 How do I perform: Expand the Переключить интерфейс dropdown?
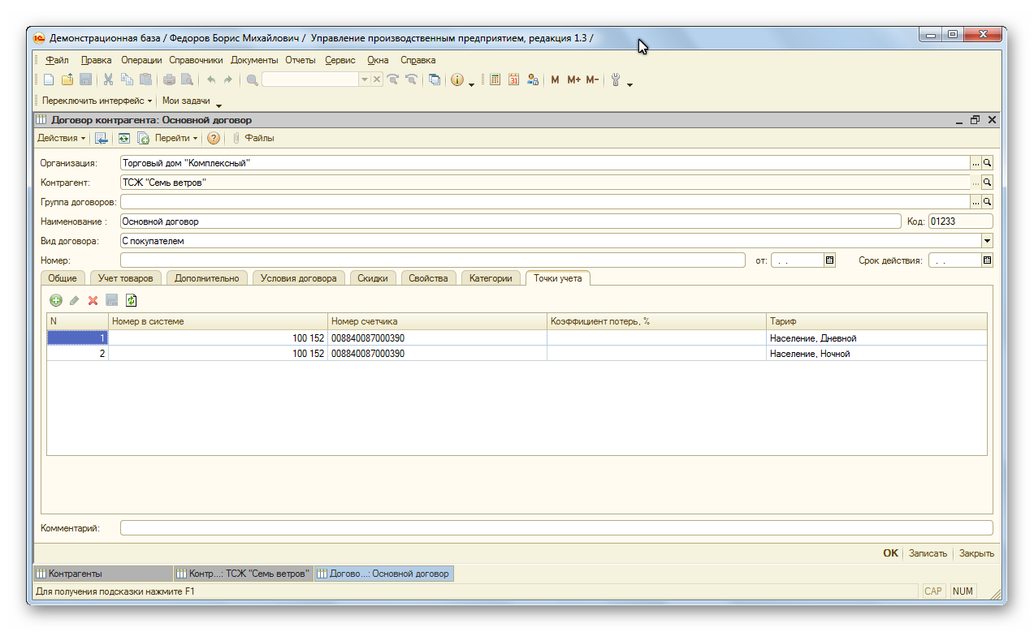point(97,101)
